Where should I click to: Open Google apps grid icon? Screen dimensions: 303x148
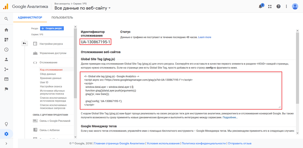270,7
